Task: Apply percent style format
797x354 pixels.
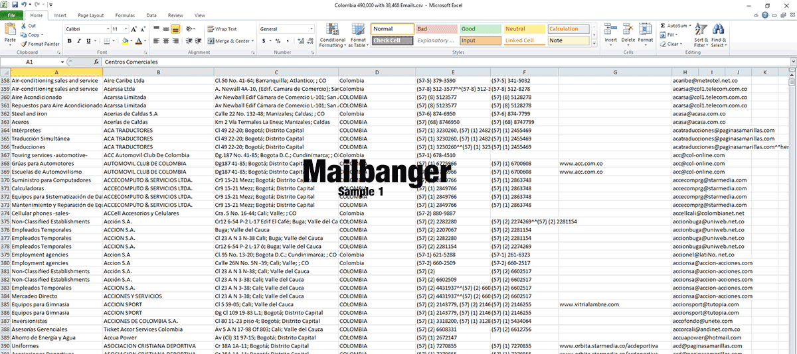Action: pos(278,41)
